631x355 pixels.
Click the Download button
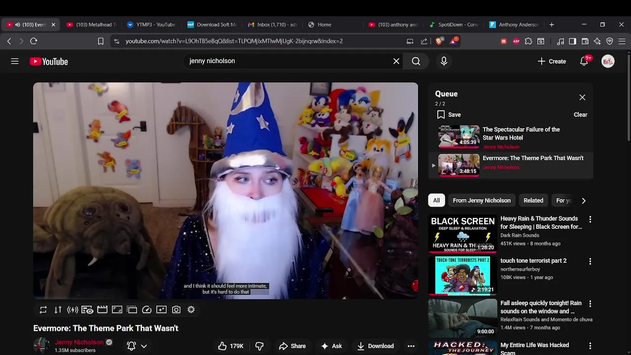click(375, 346)
